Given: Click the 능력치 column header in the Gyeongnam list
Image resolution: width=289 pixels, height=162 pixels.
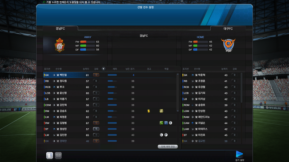Looking at the screenshot, I should click(x=86, y=69).
